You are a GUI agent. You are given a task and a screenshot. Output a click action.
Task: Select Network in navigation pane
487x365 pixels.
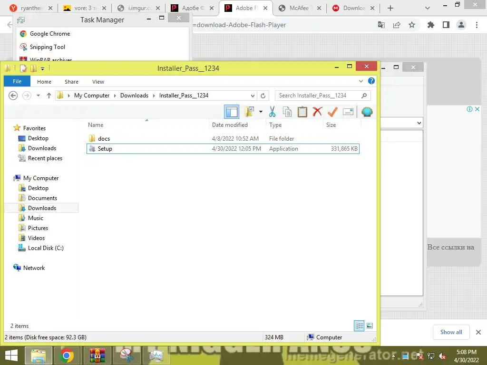tap(34, 268)
